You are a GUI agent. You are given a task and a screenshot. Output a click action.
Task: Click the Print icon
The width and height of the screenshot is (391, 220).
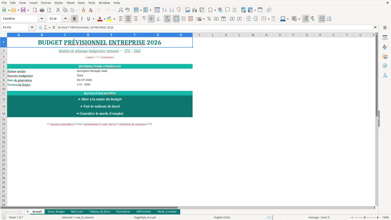point(42,10)
